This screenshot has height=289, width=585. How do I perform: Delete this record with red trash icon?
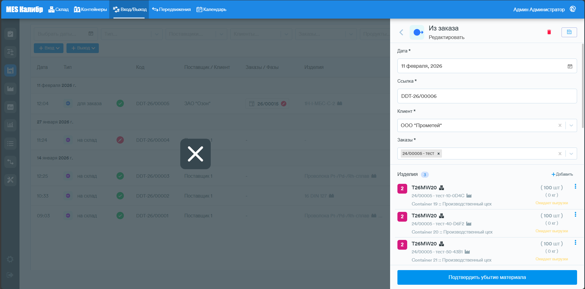click(549, 32)
